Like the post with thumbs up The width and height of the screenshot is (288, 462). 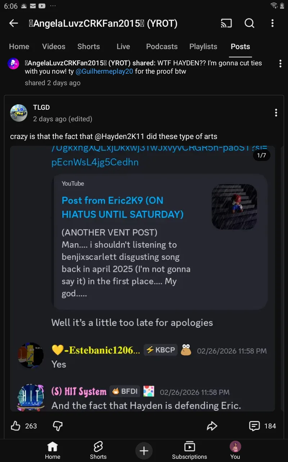coord(16,426)
